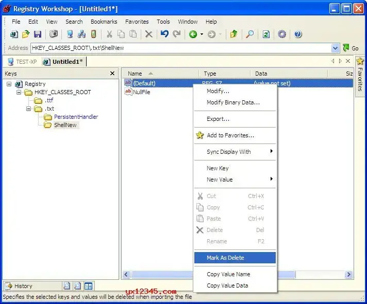
Task: Click the scissors Cut icon in toolbar
Action: coord(109,34)
